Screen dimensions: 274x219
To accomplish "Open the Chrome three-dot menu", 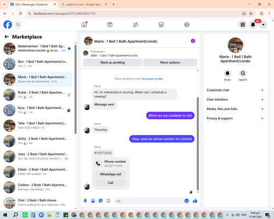I will point(269,14).
